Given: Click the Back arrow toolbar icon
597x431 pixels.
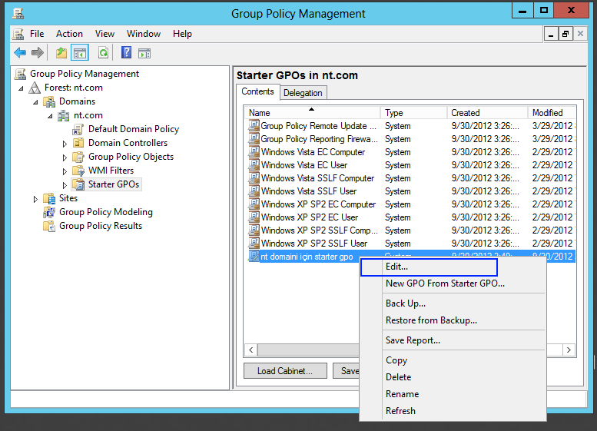Looking at the screenshot, I should [20, 53].
